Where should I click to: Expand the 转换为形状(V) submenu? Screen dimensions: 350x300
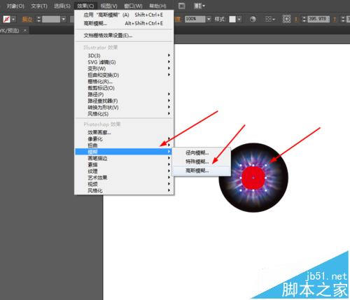tap(124, 108)
